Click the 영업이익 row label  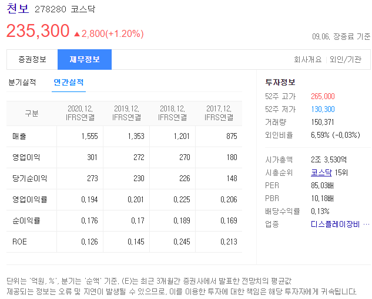[26, 158]
